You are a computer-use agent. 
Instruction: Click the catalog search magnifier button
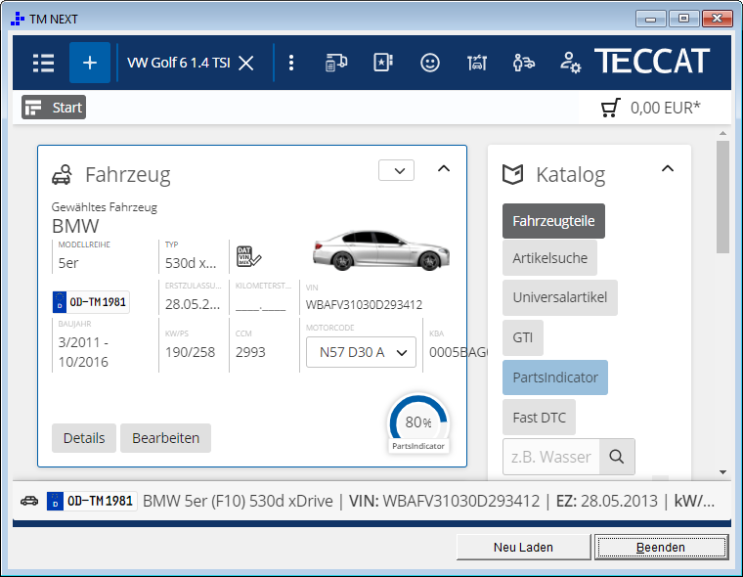click(617, 457)
